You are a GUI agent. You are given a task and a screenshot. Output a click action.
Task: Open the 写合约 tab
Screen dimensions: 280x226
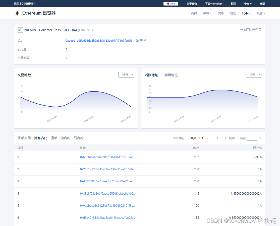point(79,138)
